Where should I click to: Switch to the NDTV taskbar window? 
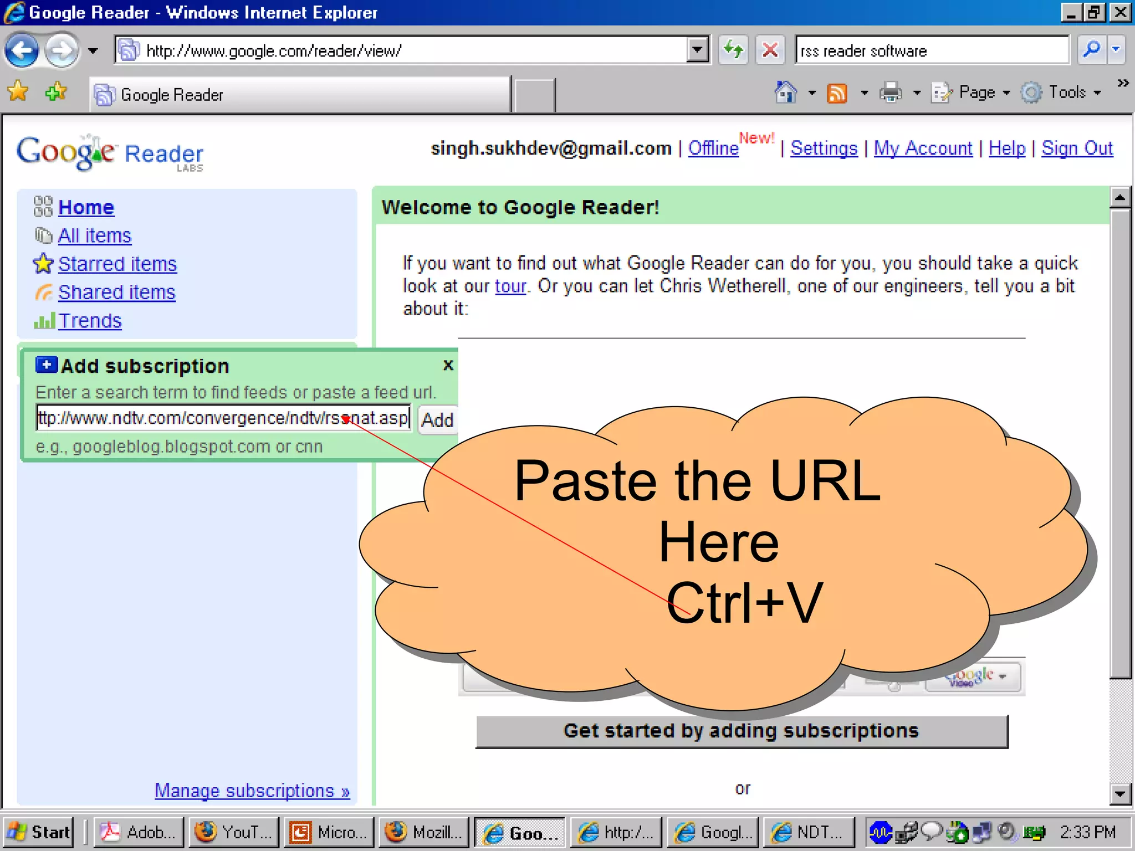808,832
